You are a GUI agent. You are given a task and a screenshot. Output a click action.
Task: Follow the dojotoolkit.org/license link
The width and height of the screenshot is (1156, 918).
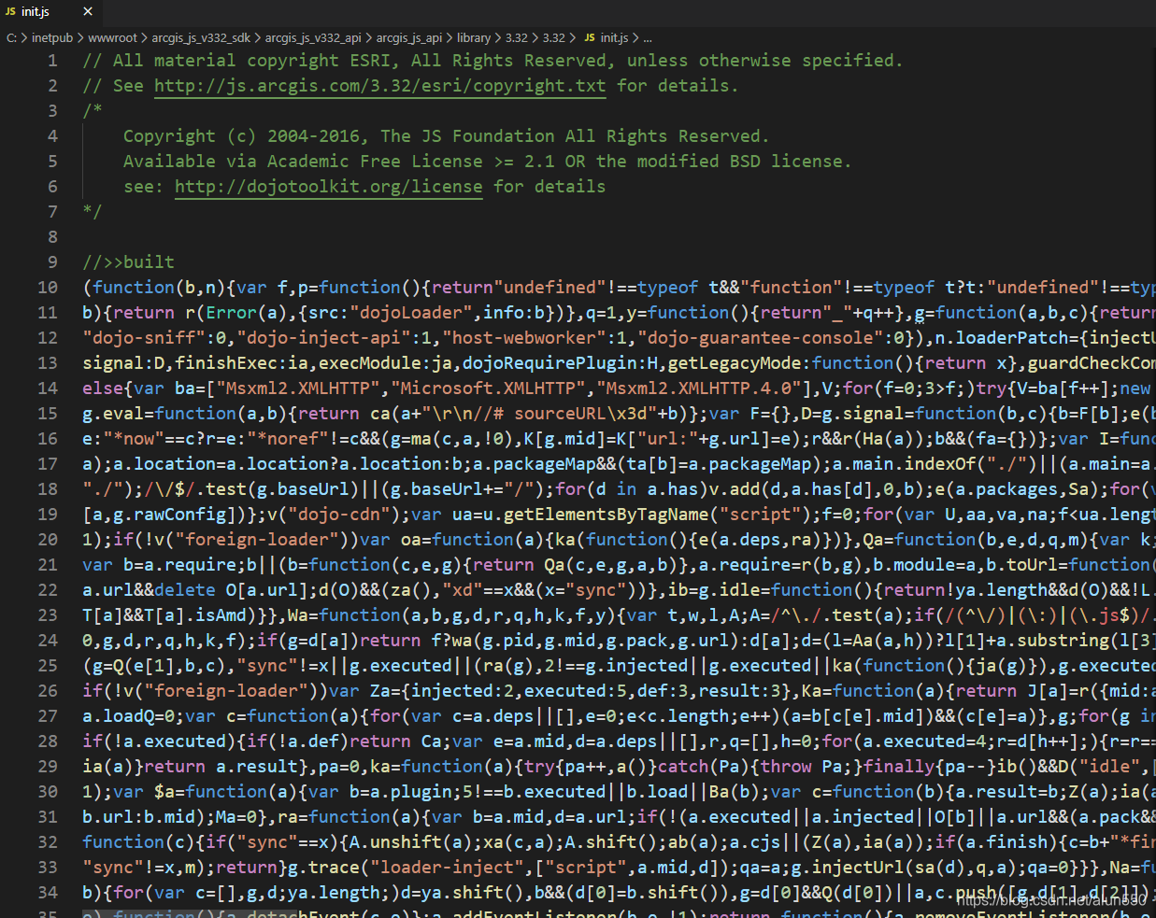point(329,187)
